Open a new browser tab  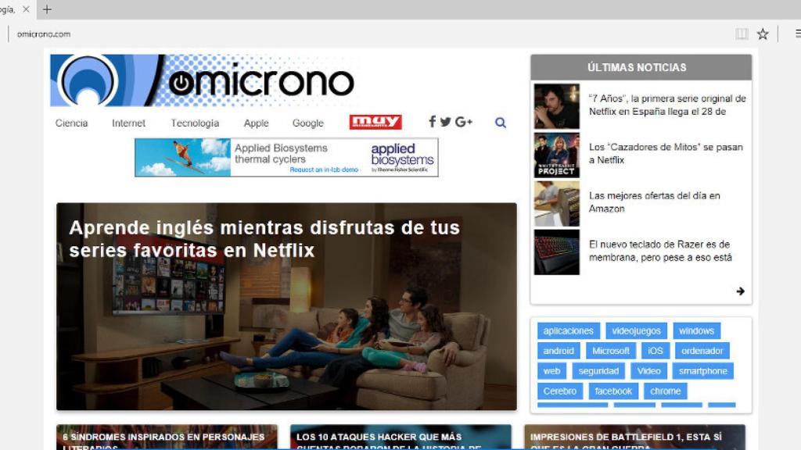[47, 9]
